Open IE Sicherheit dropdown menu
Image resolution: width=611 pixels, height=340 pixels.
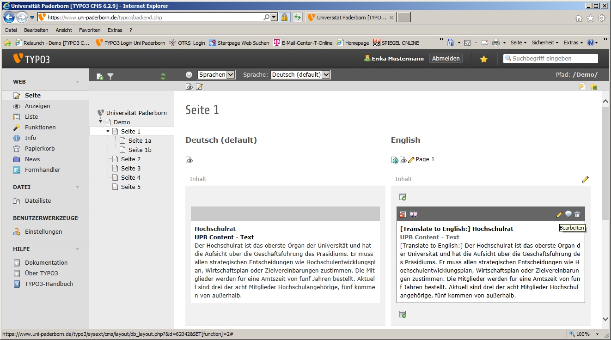click(545, 42)
